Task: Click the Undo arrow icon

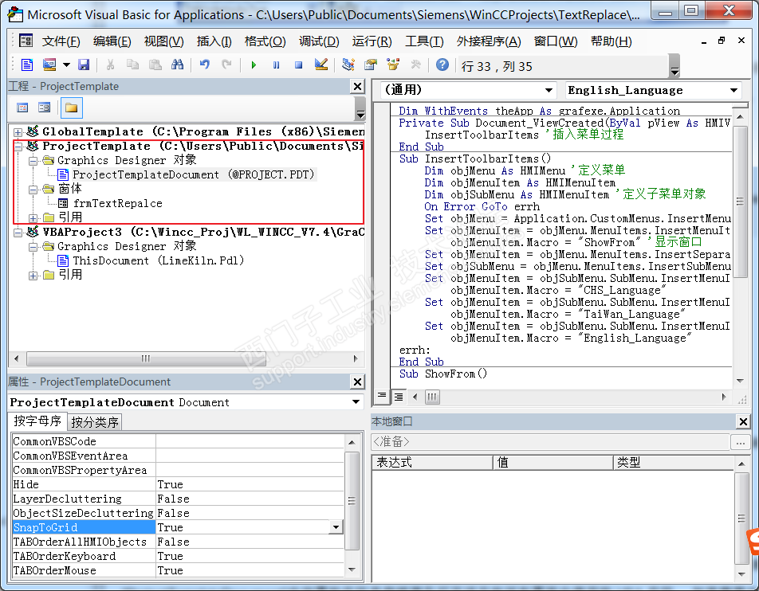Action: pos(205,65)
